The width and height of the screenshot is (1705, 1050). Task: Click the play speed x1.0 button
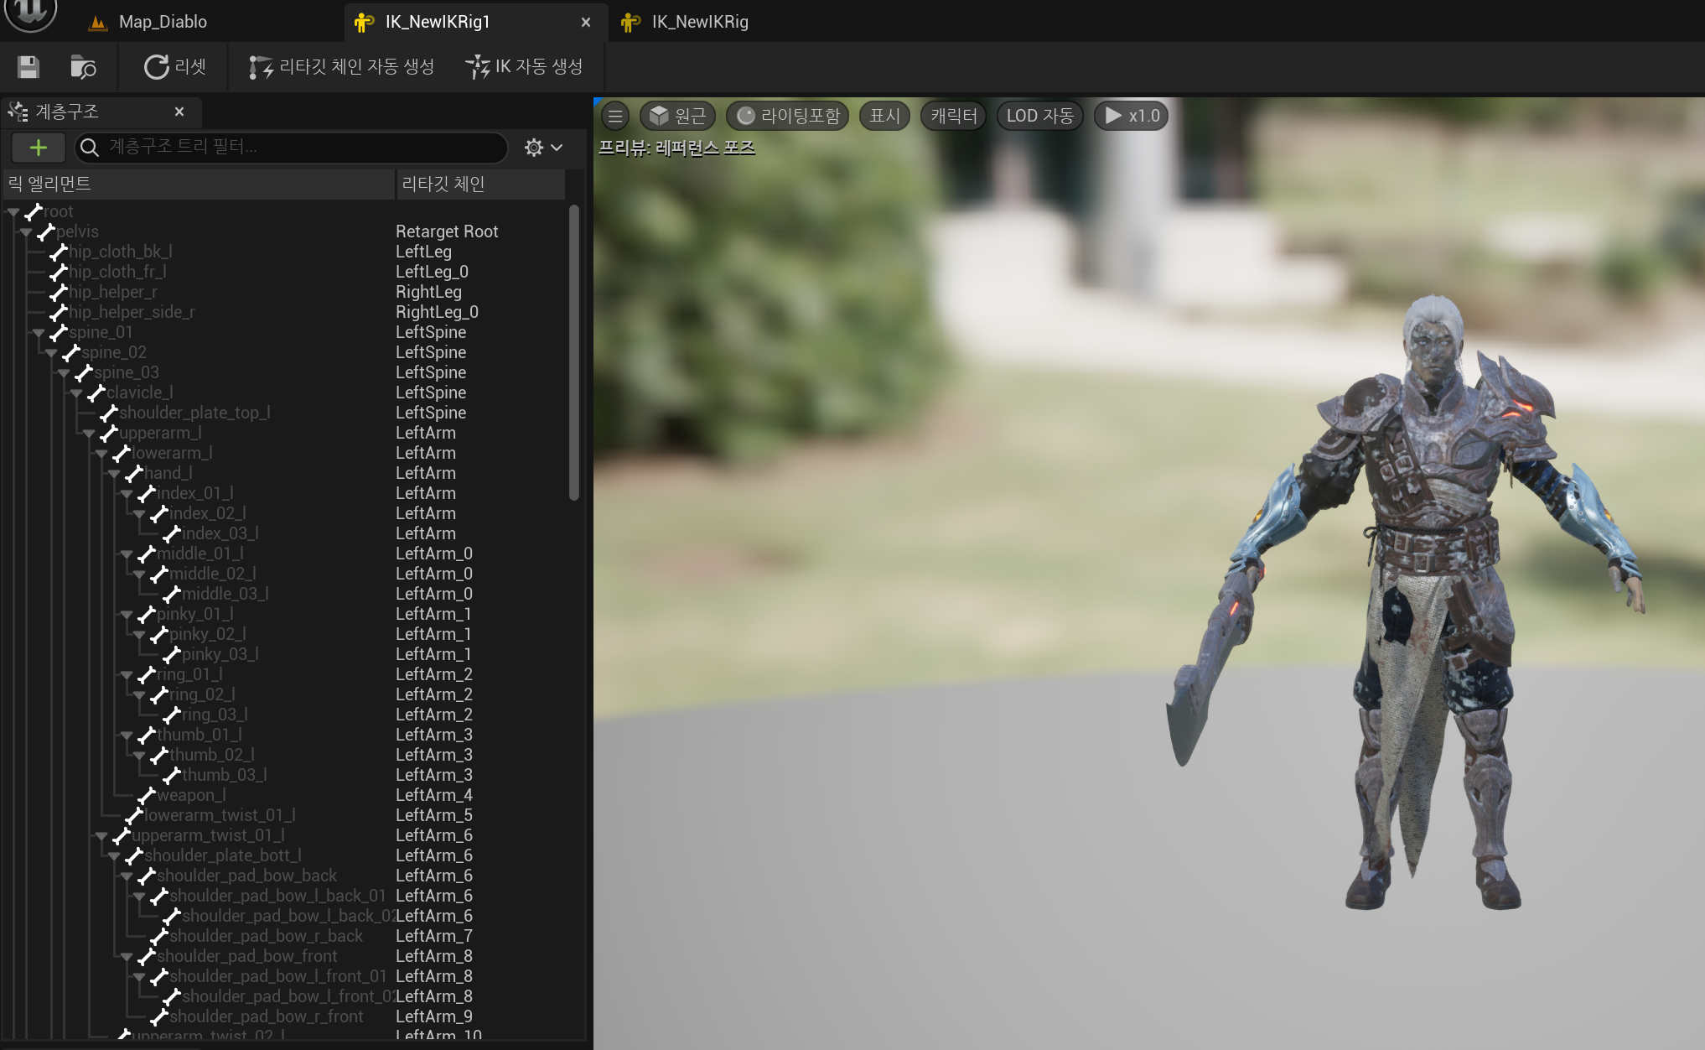pos(1132,116)
